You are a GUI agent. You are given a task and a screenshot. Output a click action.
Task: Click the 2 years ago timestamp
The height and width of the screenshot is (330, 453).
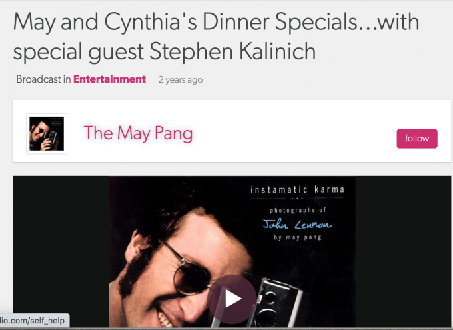(181, 79)
